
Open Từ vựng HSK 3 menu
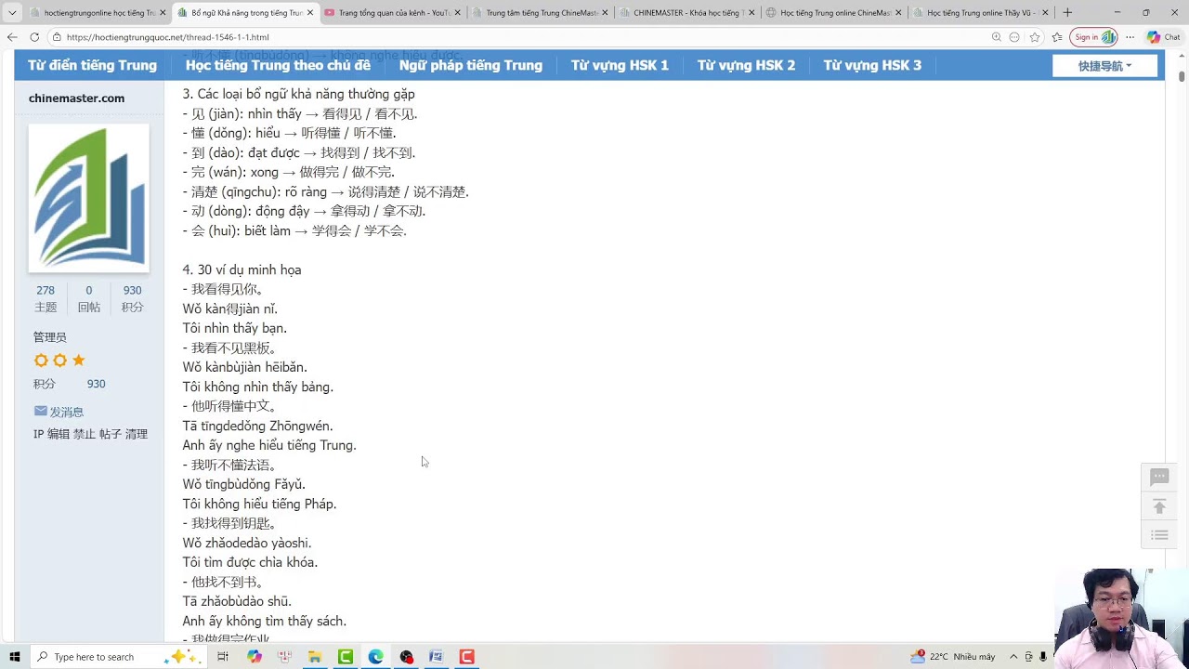[872, 65]
